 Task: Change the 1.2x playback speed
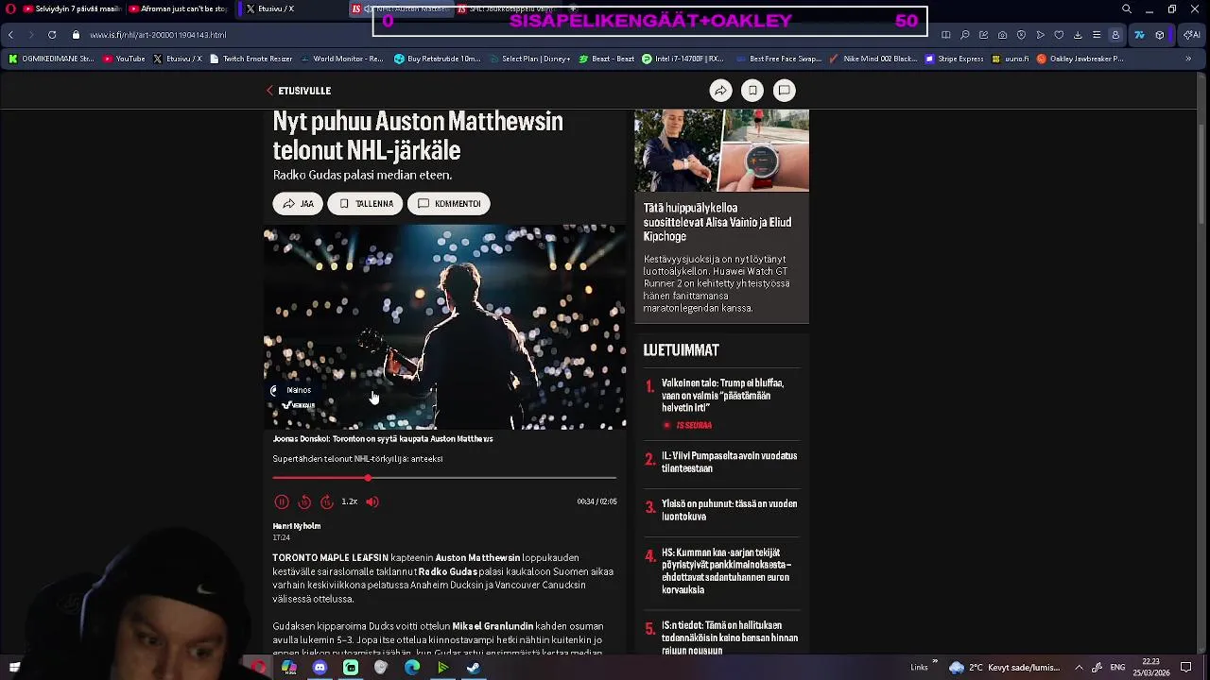tap(350, 502)
